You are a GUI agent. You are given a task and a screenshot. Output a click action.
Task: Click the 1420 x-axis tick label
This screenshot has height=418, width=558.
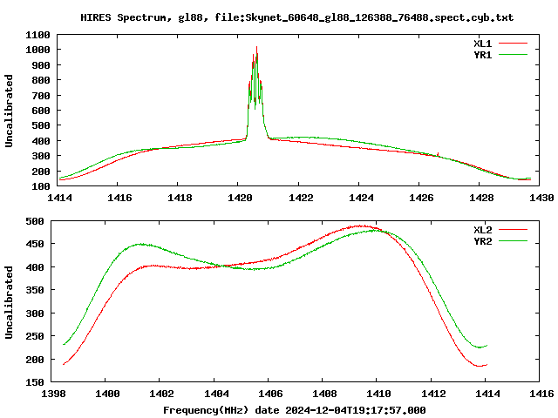(x=240, y=198)
